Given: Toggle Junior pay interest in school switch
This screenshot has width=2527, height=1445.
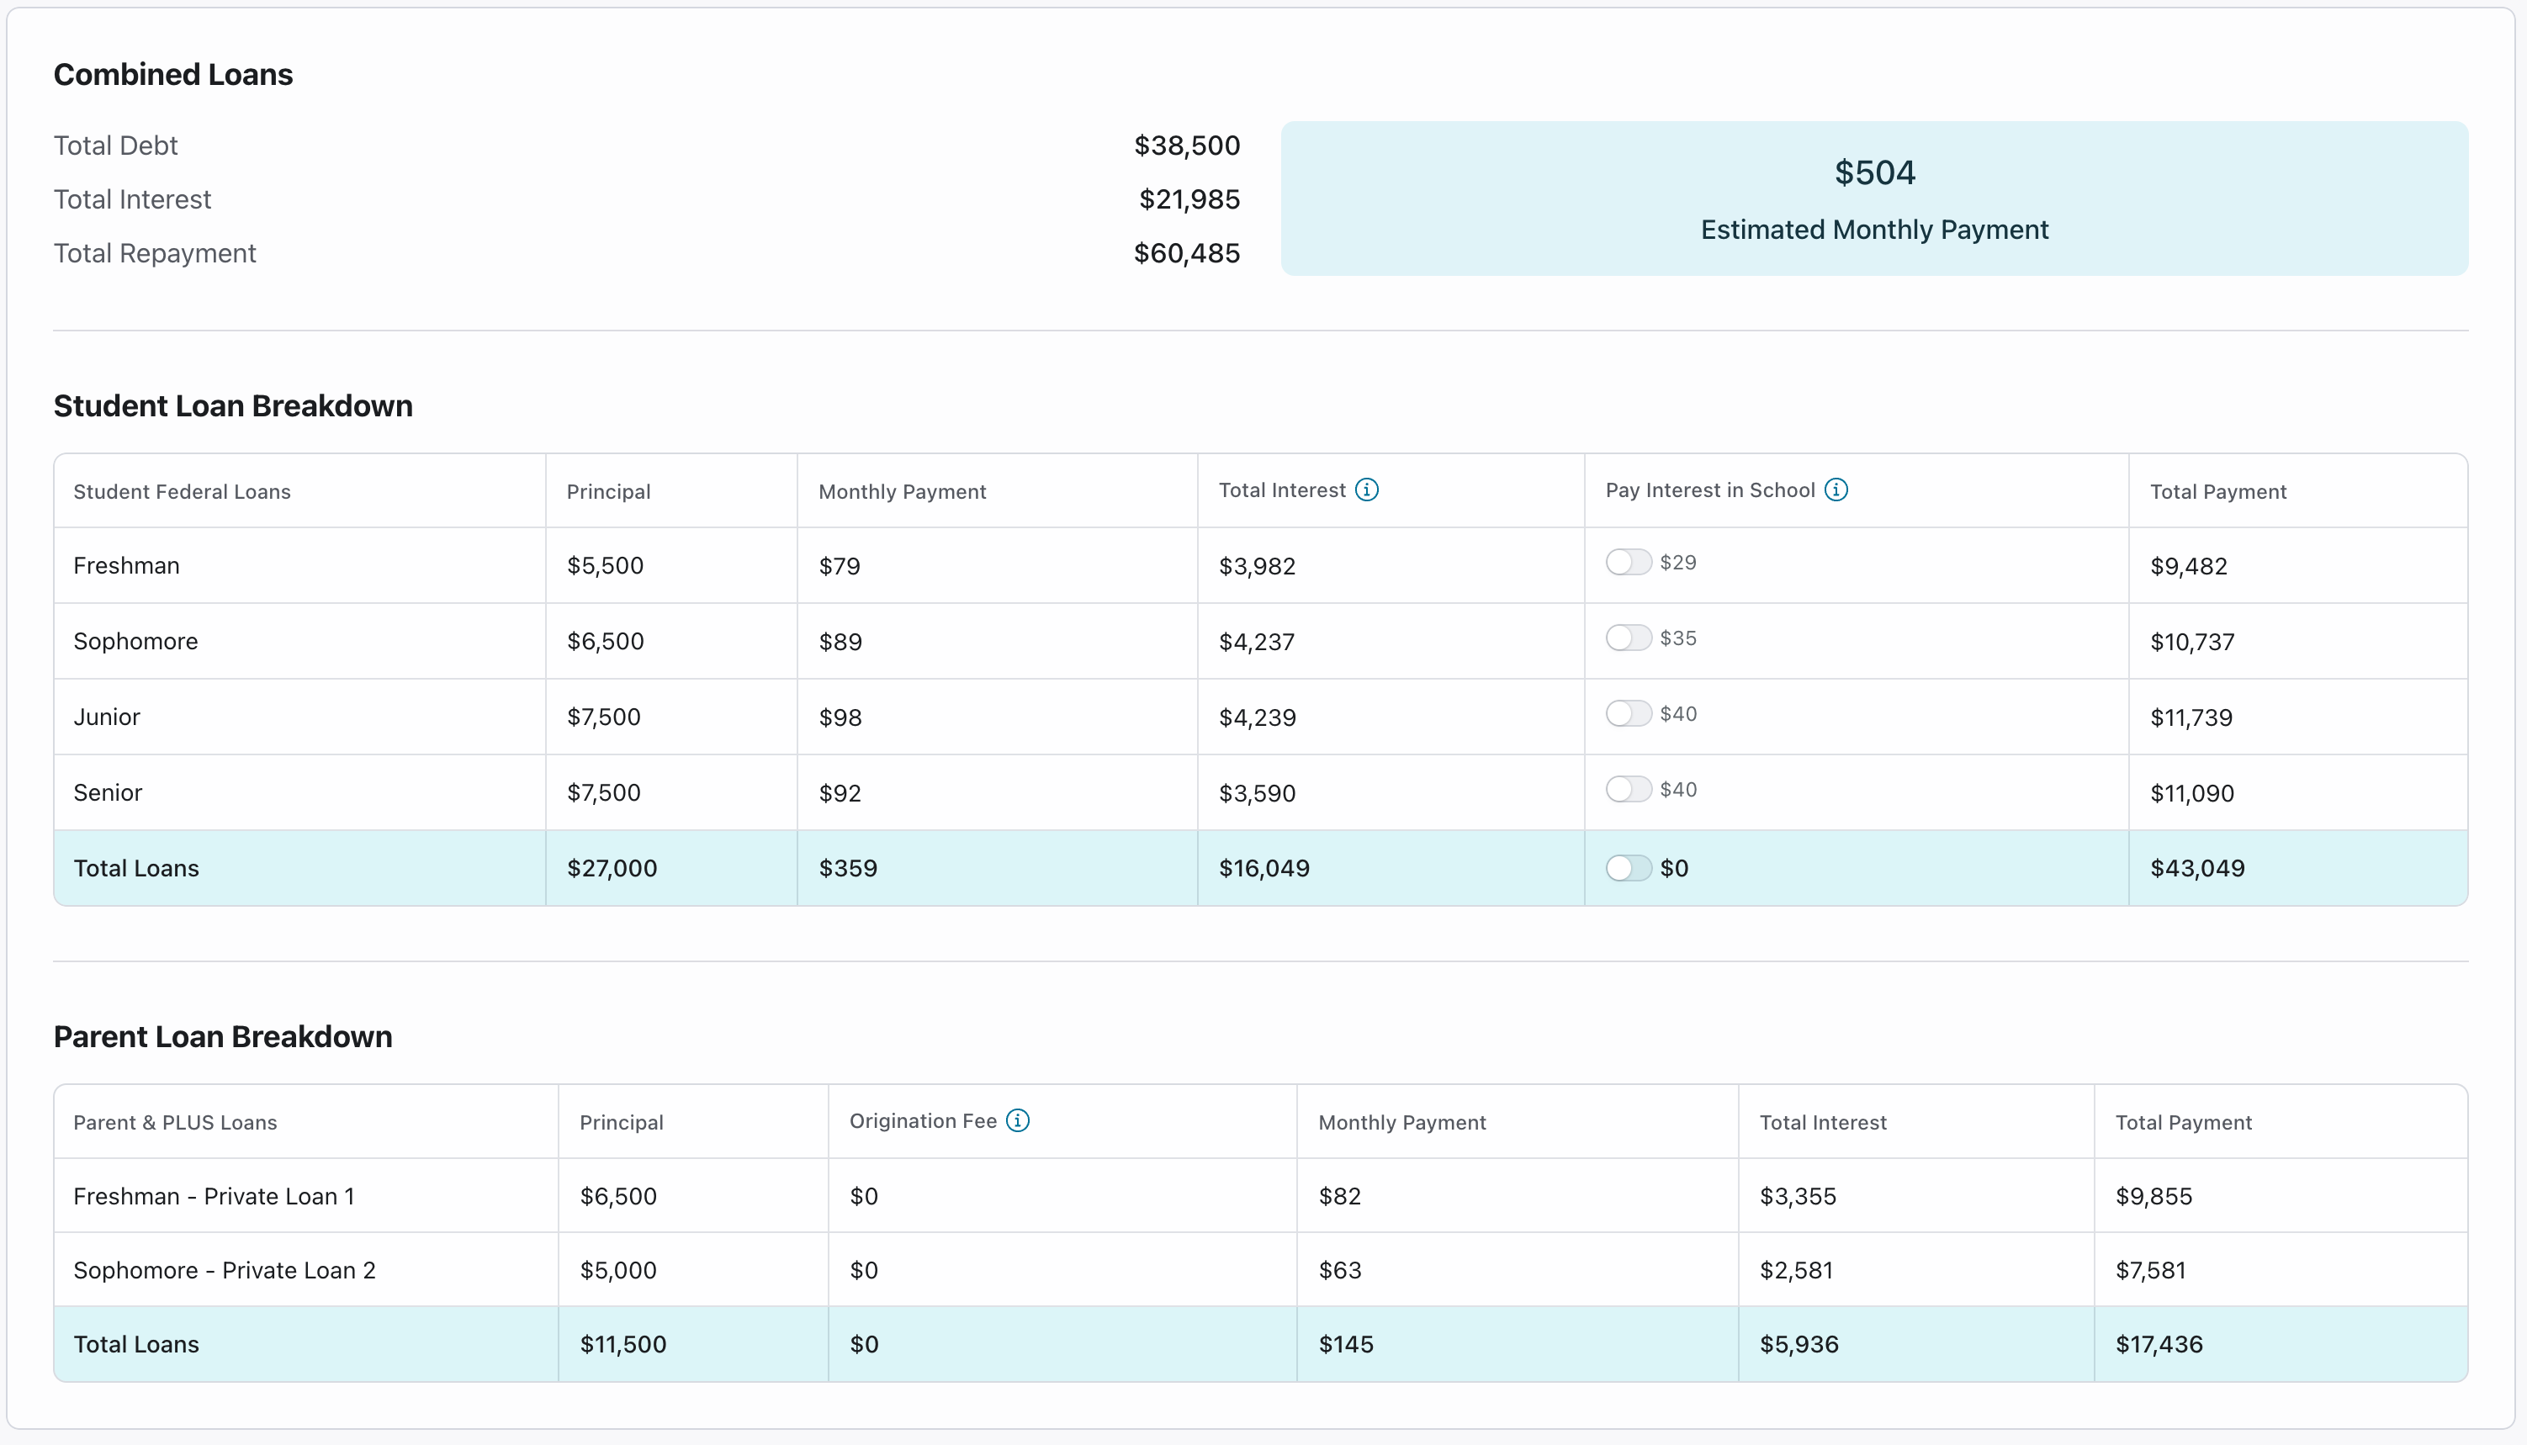Looking at the screenshot, I should pos(1628,713).
